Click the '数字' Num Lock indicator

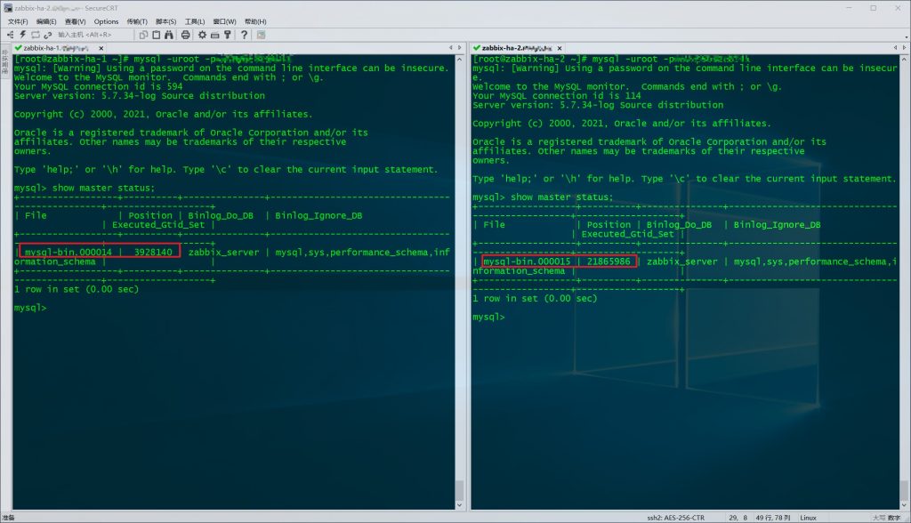pos(894,518)
